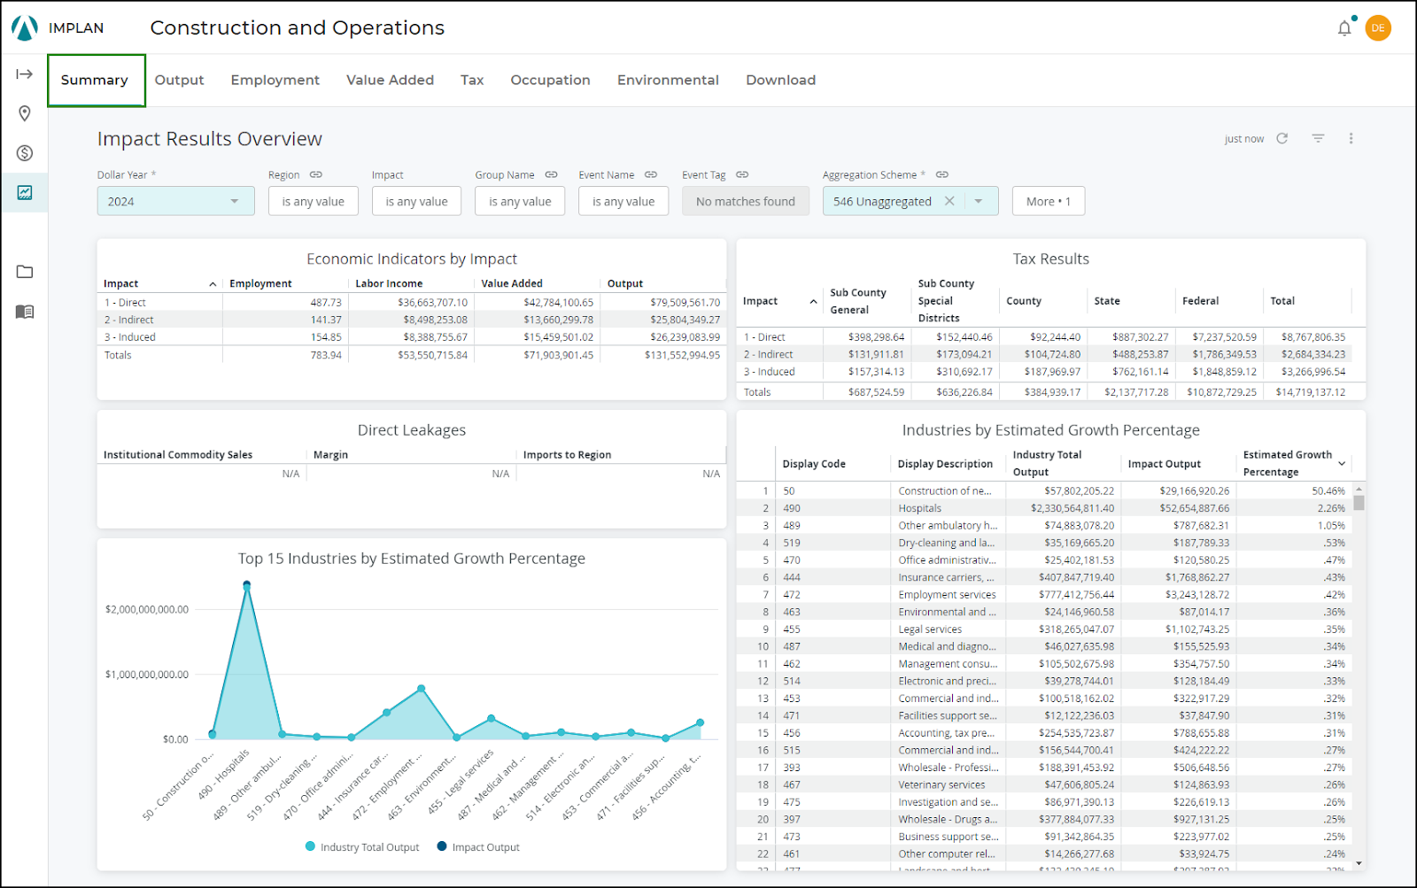Open the notifications bell icon
1417x888 pixels.
pyautogui.click(x=1343, y=27)
